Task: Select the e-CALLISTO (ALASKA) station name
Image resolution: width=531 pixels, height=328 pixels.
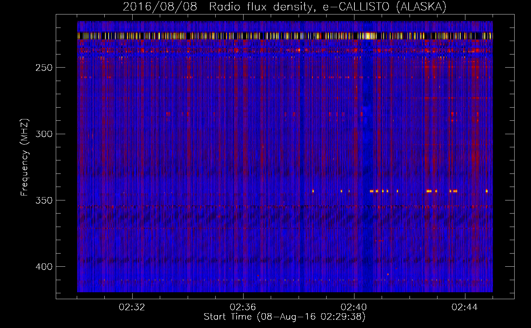Action: tap(384, 7)
